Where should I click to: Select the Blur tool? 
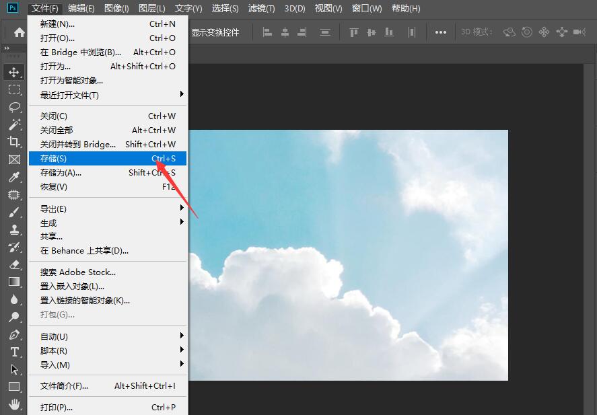[x=14, y=299]
